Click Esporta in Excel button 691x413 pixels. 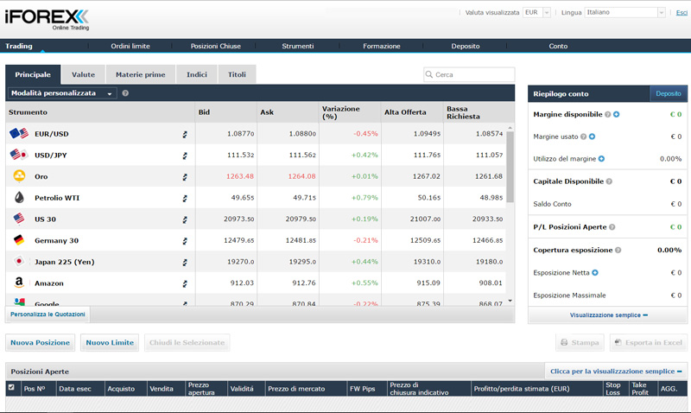click(x=649, y=342)
